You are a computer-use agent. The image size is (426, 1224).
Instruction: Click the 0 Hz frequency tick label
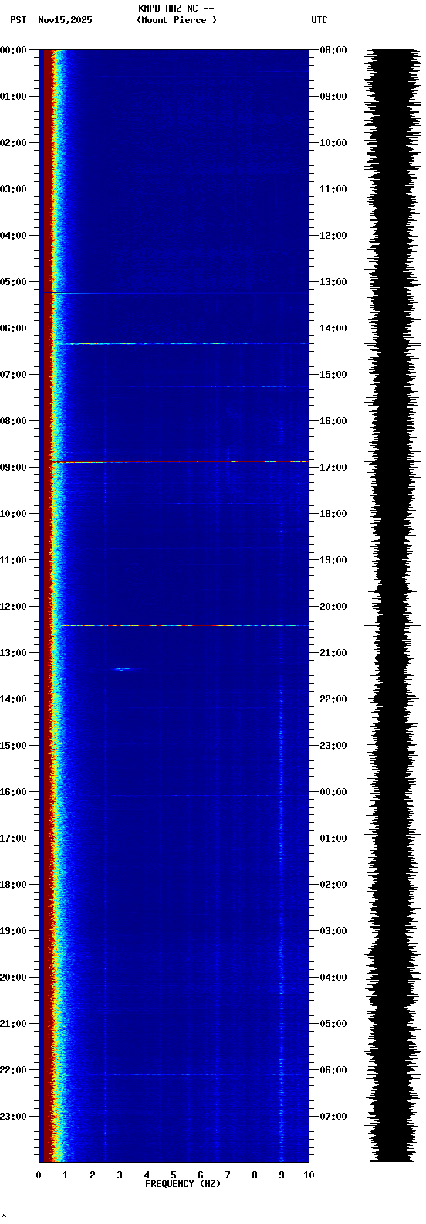click(39, 1175)
